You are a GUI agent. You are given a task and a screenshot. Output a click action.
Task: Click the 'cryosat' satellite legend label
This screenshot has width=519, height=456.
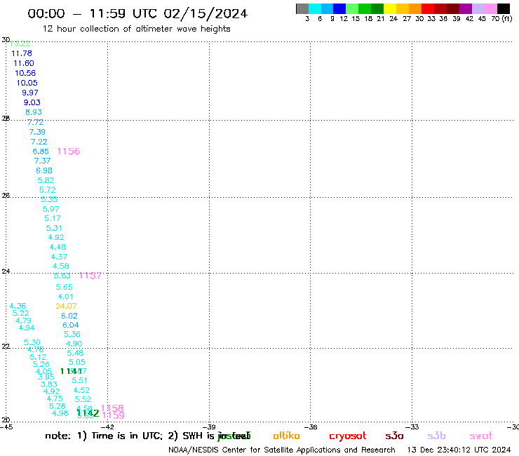(348, 436)
